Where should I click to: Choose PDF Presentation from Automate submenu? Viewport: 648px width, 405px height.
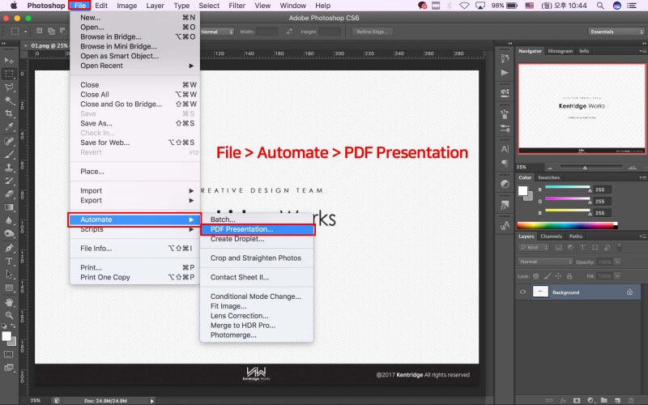click(257, 229)
